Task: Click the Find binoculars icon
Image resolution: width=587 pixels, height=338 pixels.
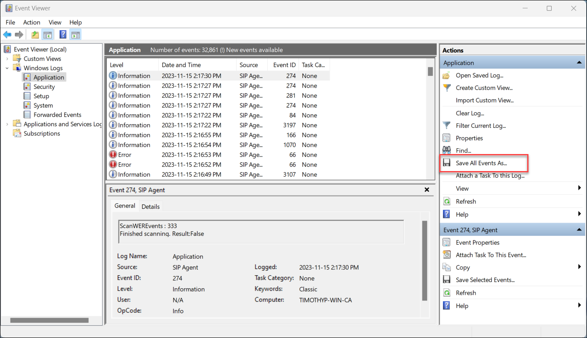Action: [x=447, y=150]
